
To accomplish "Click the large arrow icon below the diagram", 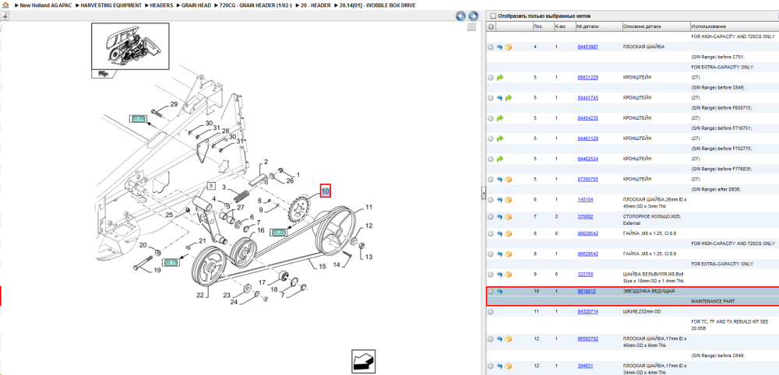I will [x=363, y=361].
